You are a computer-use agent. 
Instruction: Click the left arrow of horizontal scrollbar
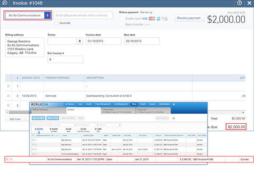(7, 112)
